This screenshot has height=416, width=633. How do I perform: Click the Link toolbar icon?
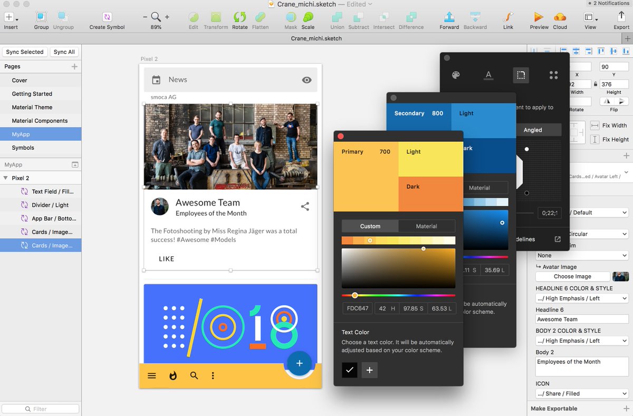(x=508, y=17)
